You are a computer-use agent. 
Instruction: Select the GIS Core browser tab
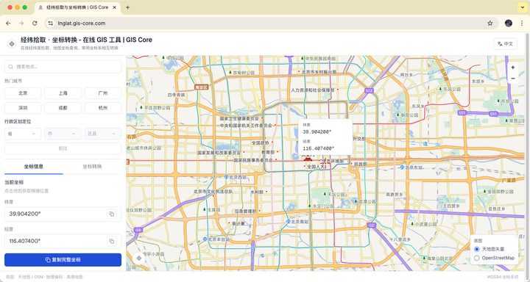point(77,7)
